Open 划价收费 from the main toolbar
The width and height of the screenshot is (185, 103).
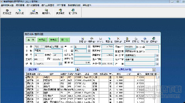point(34,12)
